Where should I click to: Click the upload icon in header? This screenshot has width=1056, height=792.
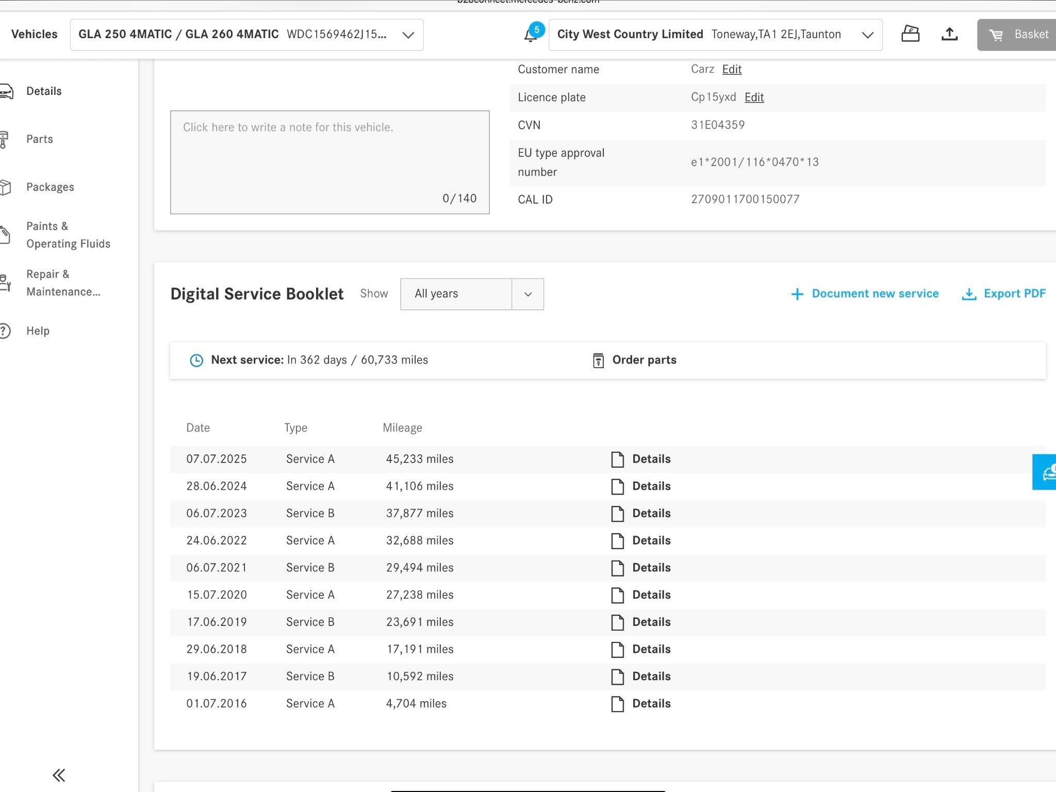tap(949, 34)
